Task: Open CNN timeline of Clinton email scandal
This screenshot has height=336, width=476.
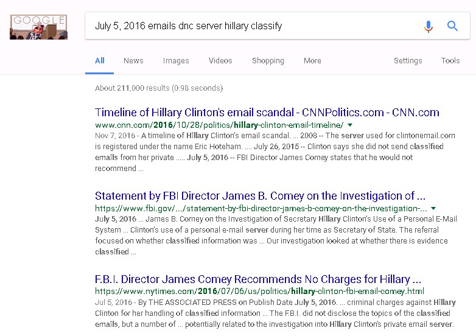Action: [267, 113]
